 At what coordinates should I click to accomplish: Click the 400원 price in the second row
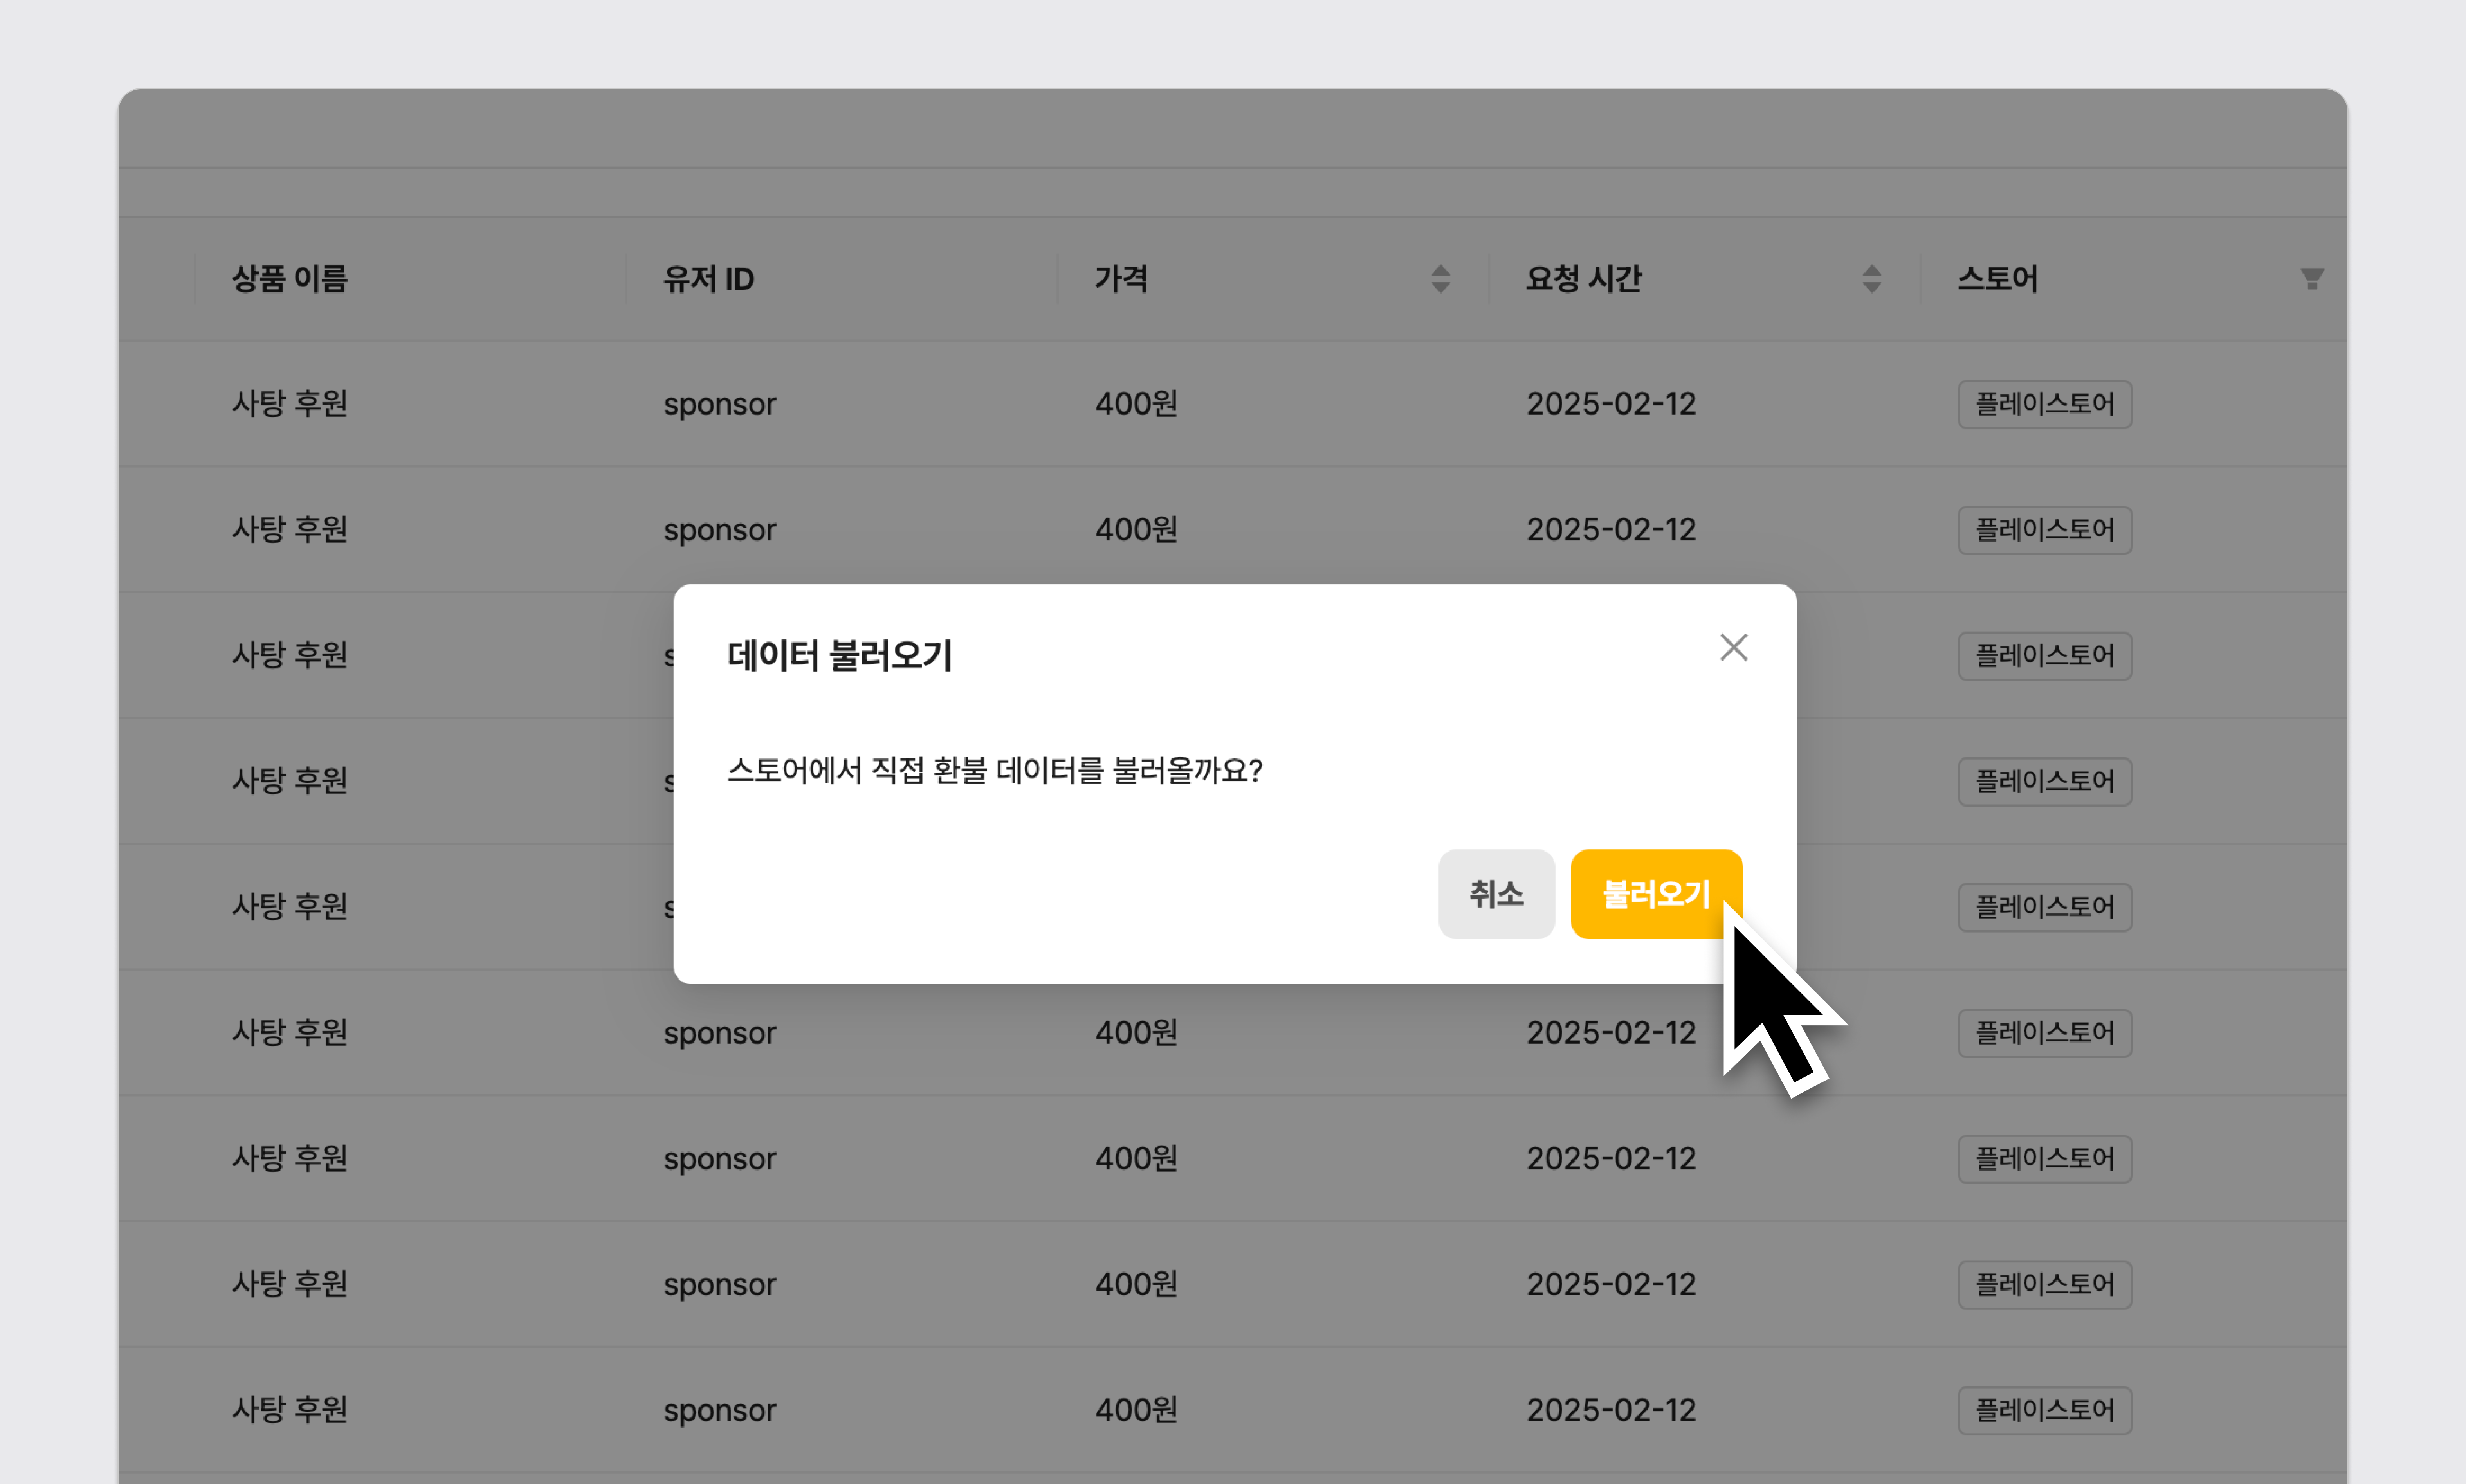(x=1136, y=529)
